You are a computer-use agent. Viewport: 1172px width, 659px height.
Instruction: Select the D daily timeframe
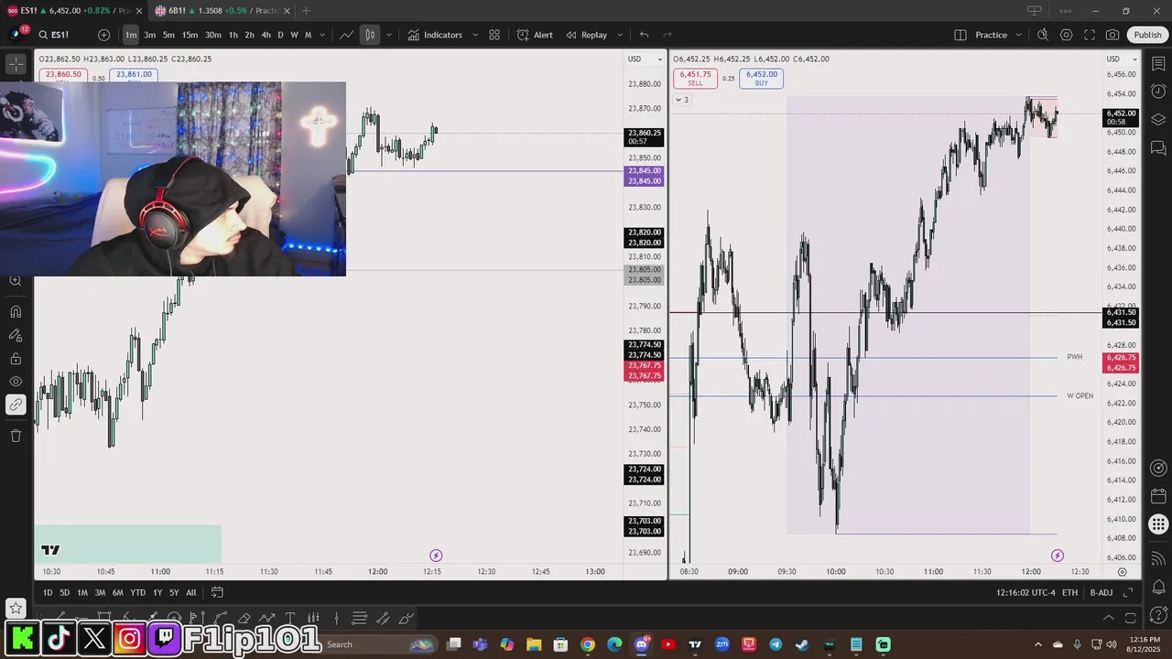[280, 35]
